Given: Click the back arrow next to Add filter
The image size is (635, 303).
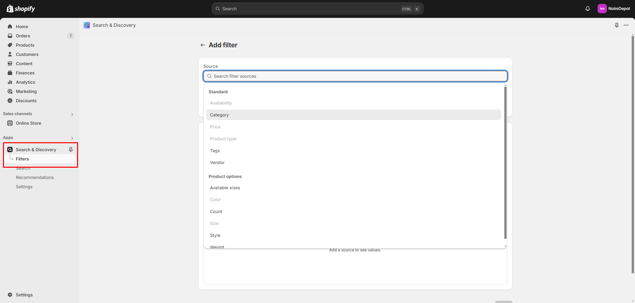Looking at the screenshot, I should coord(203,45).
